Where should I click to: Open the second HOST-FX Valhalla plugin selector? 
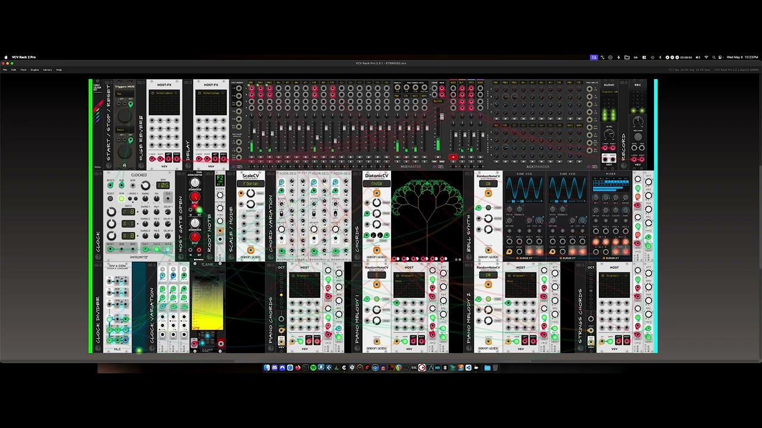pyautogui.click(x=211, y=93)
